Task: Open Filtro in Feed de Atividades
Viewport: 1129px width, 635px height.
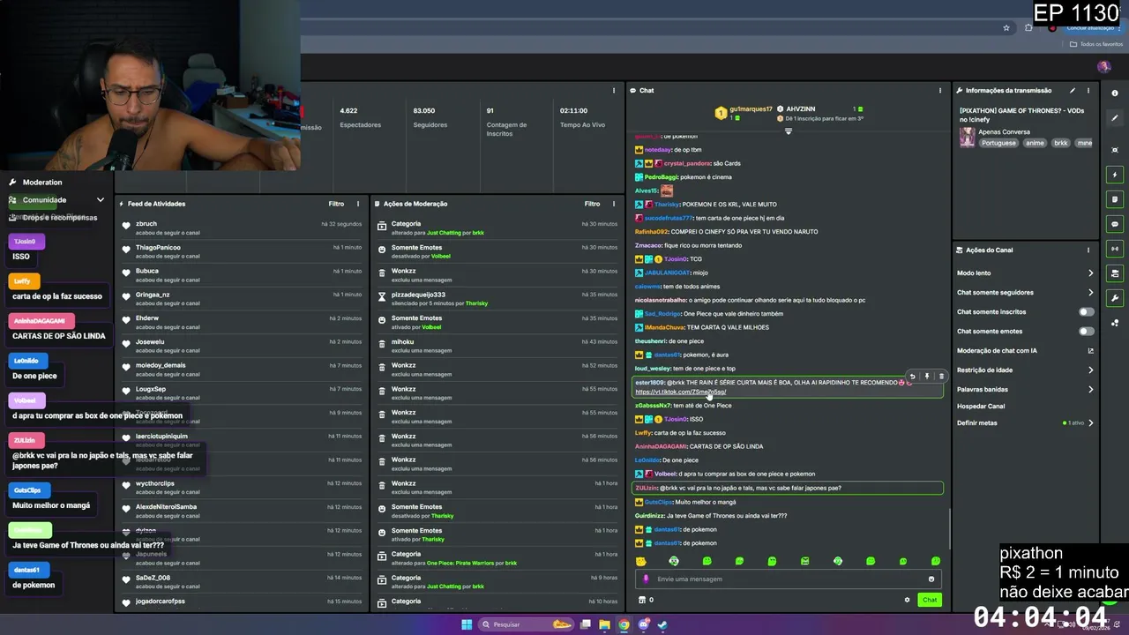Action: 336,204
